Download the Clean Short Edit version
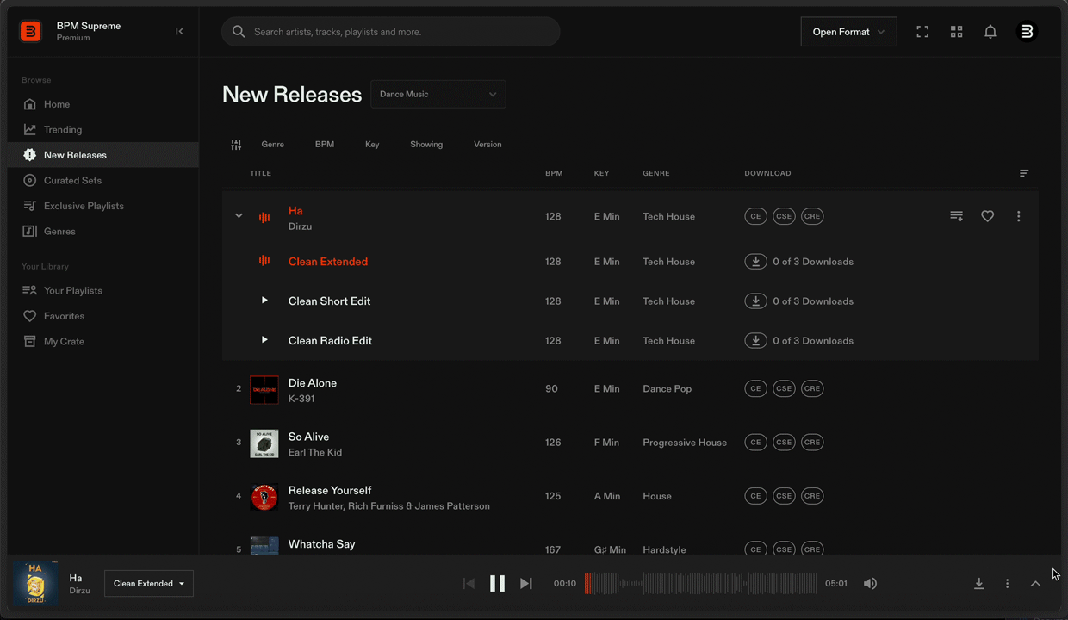Image resolution: width=1068 pixels, height=620 pixels. tap(755, 301)
